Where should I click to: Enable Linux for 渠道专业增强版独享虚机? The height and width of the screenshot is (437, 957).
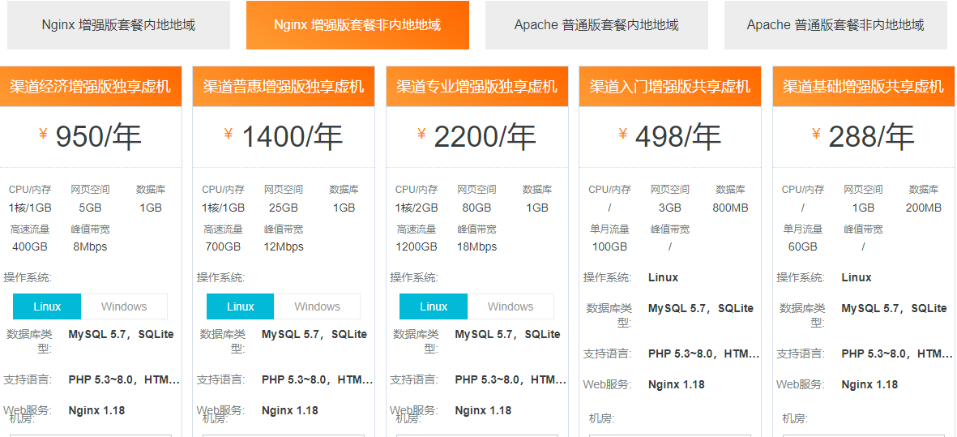[x=434, y=306]
